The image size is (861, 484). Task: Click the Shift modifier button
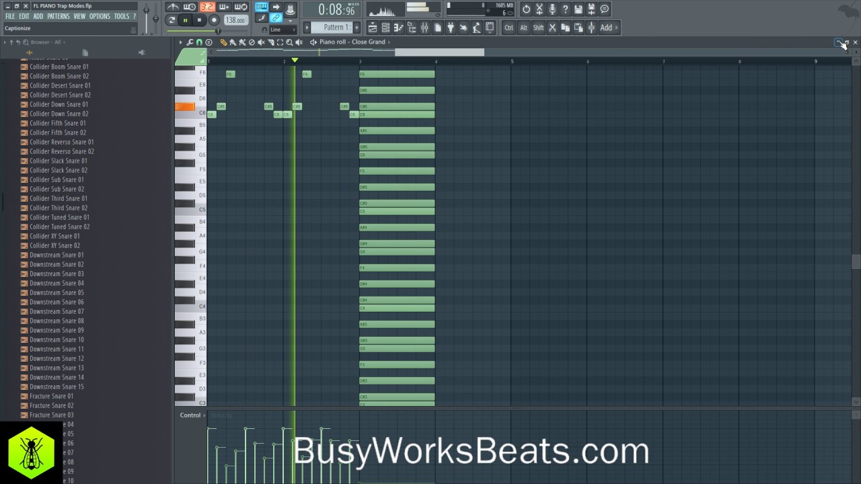coord(538,28)
